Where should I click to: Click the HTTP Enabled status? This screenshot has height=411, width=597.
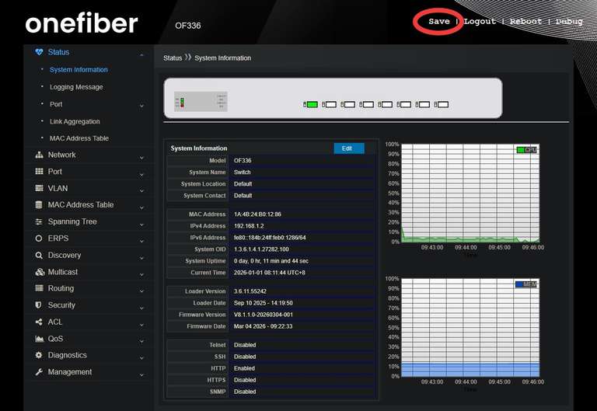click(244, 368)
